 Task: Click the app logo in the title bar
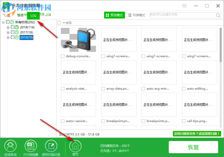(6, 6)
